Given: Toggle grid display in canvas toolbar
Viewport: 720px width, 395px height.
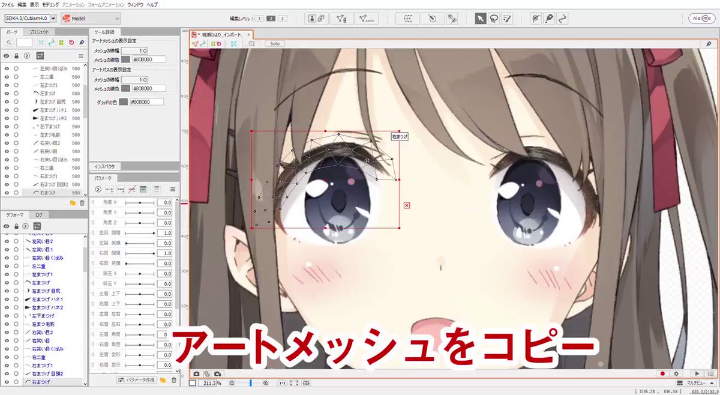Looking at the screenshot, I should tap(253, 44).
